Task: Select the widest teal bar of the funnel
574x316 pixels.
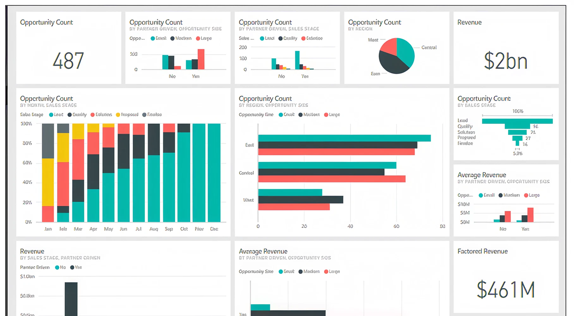Action: pos(517,122)
